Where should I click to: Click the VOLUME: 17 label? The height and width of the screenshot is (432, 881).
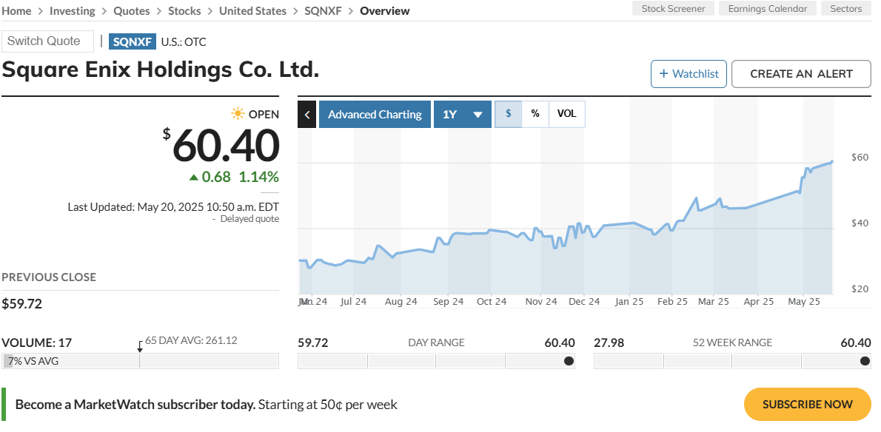37,342
